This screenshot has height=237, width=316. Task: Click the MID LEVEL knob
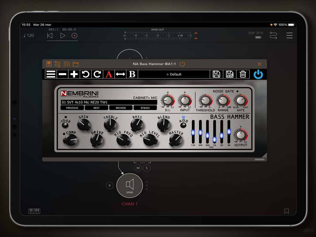pos(150,140)
